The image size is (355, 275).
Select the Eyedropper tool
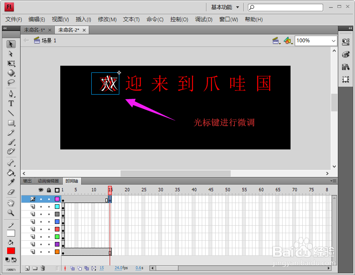[x=11, y=182]
